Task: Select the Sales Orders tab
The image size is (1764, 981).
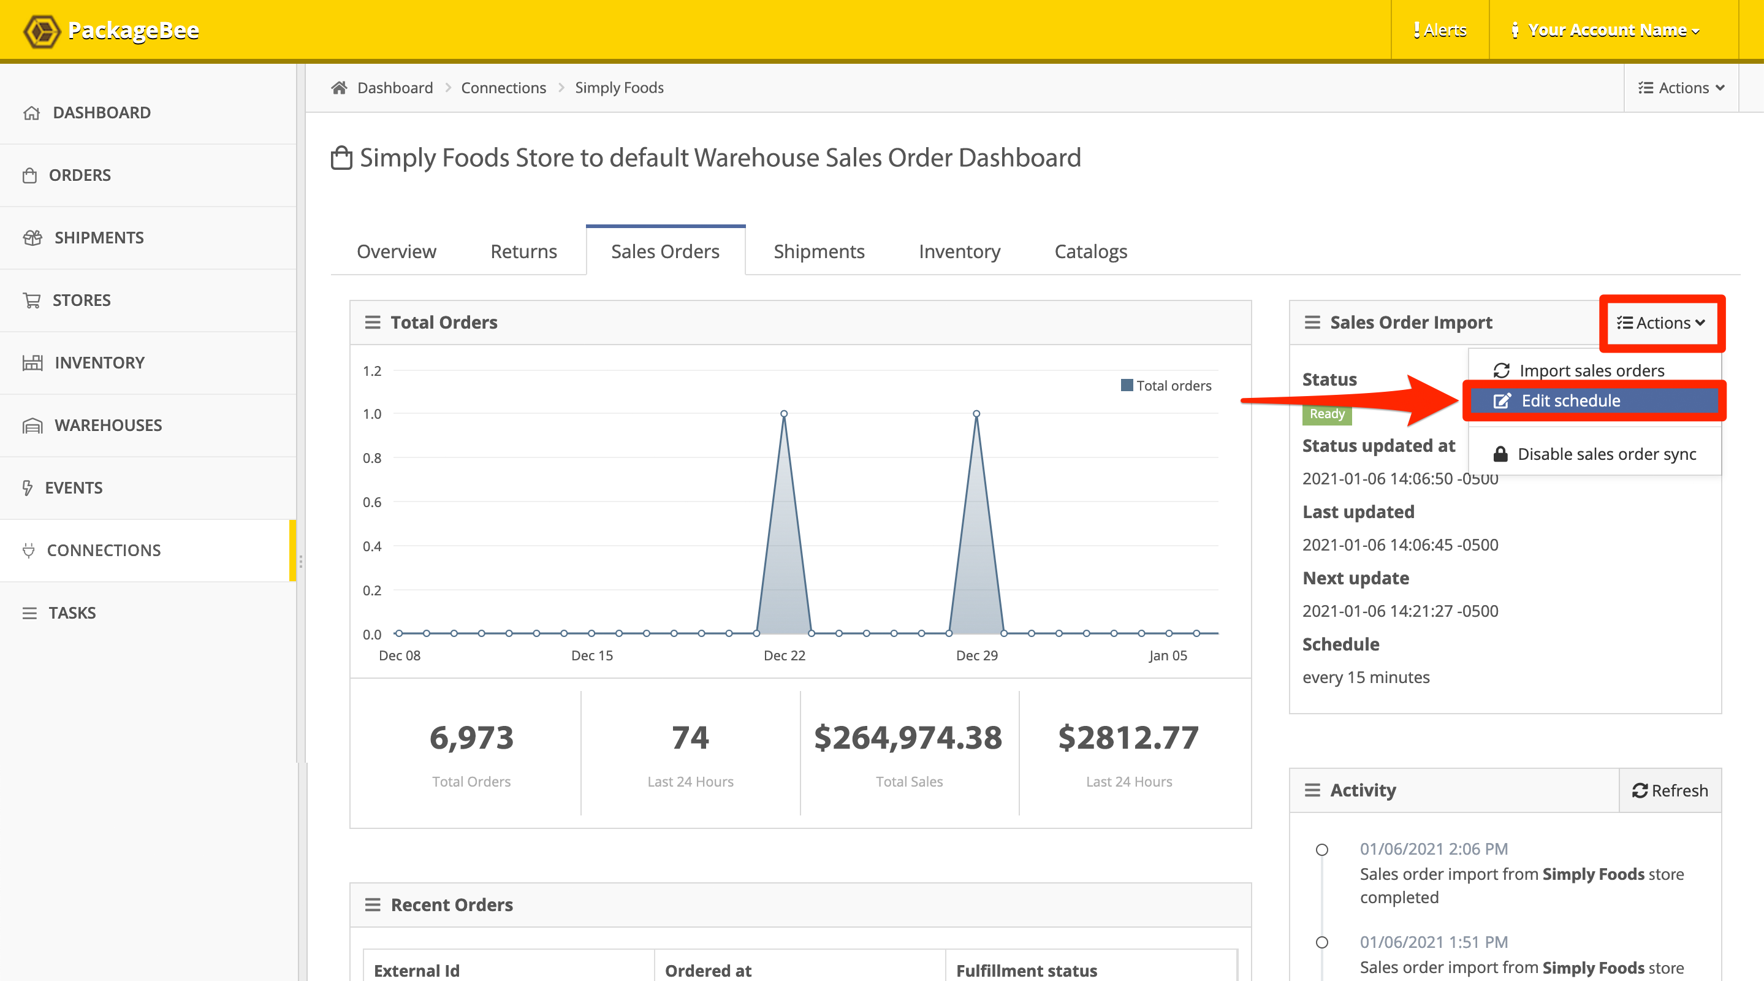Action: (x=666, y=251)
